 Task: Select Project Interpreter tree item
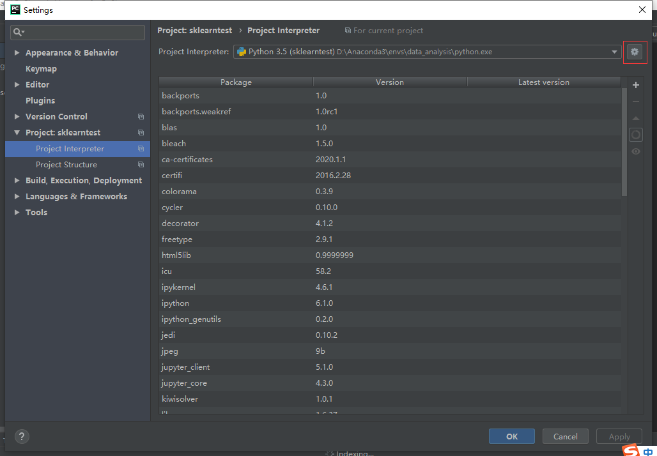pyautogui.click(x=77, y=149)
